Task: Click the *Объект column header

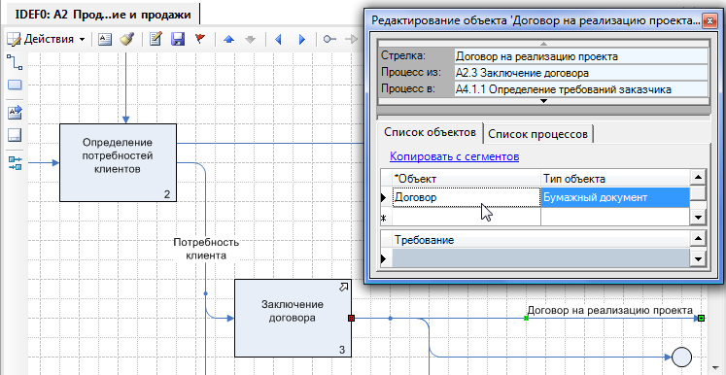Action: (x=466, y=179)
